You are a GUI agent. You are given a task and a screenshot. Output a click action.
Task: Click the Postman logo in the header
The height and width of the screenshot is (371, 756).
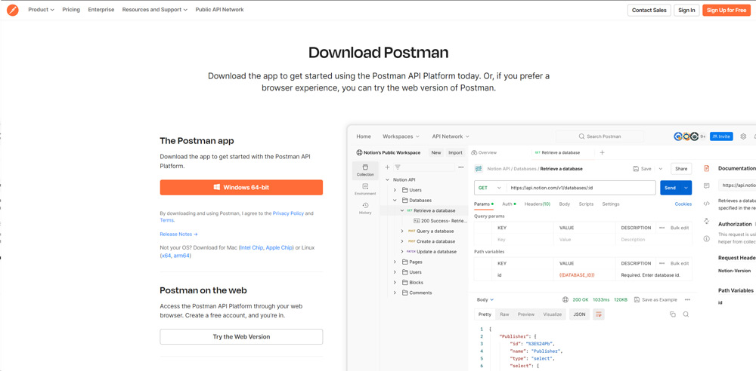13,10
